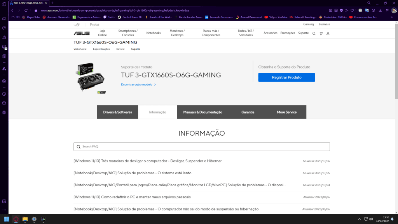Add page to bookmarks heart icon
398x224 pixels.
tap(352, 10)
